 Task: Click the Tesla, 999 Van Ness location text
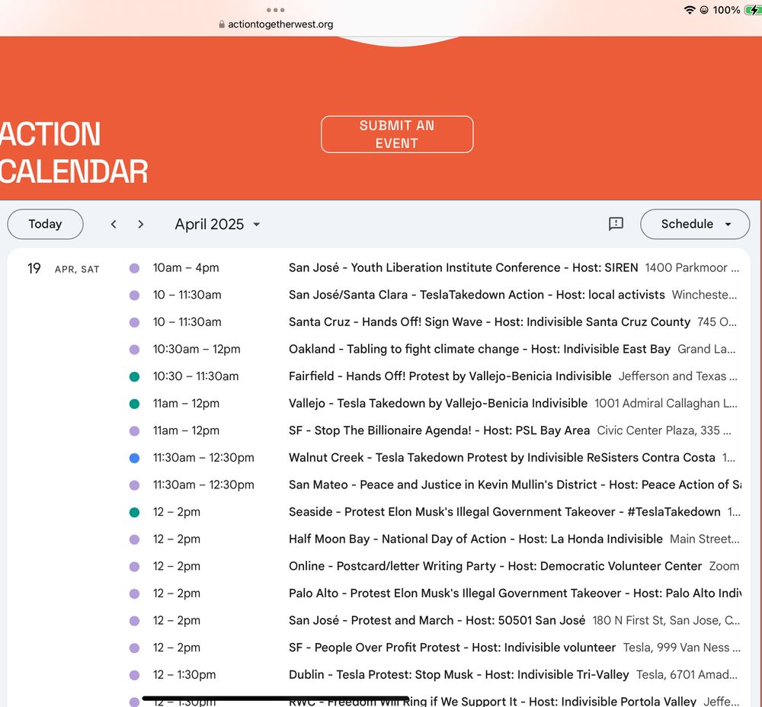[681, 648]
